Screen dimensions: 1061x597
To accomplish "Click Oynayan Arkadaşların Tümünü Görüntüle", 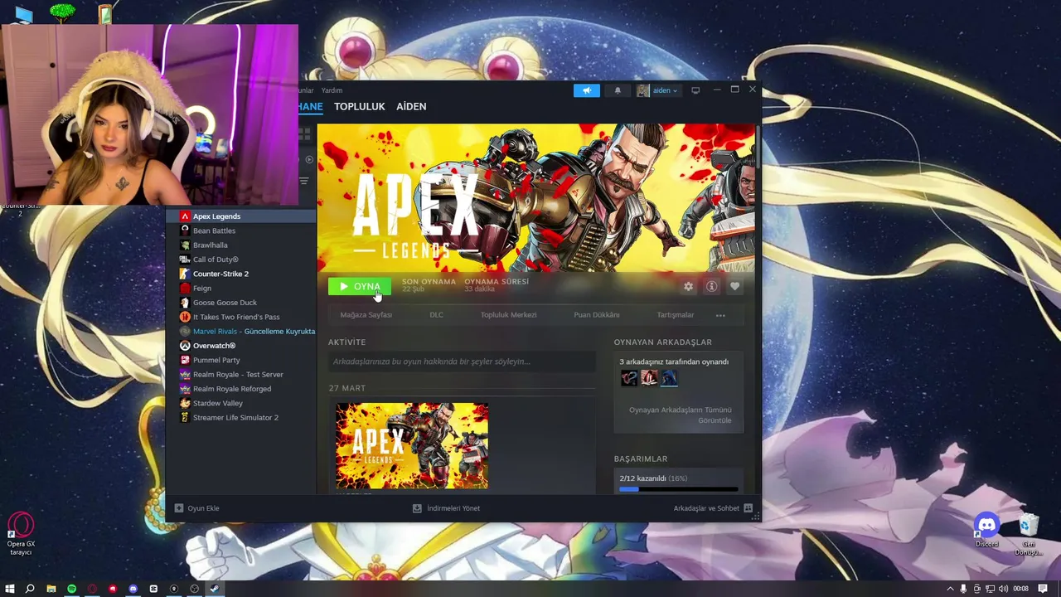I will 680,415.
